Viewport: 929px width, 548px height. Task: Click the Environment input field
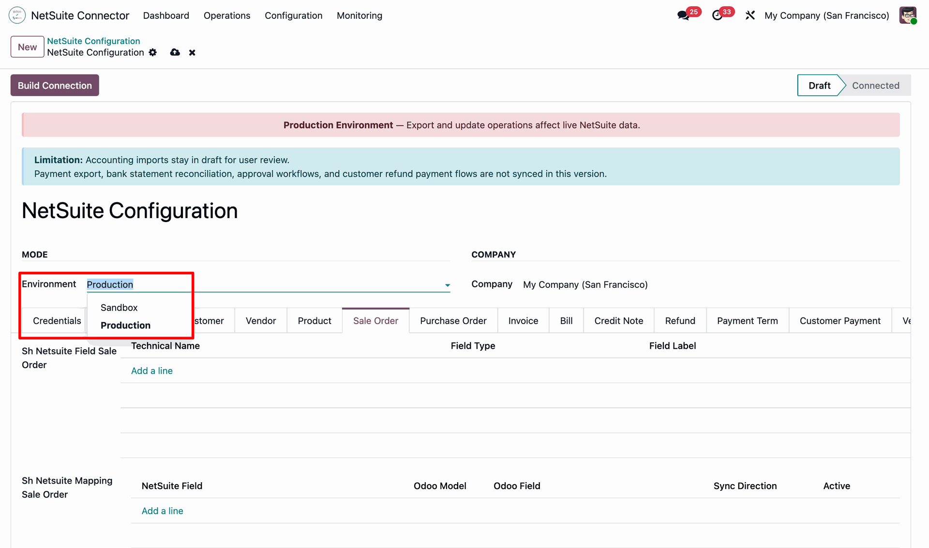[x=268, y=284]
